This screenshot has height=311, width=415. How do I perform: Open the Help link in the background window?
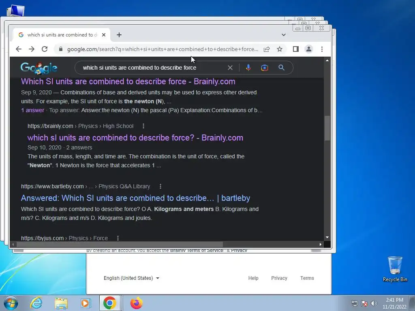(x=253, y=278)
